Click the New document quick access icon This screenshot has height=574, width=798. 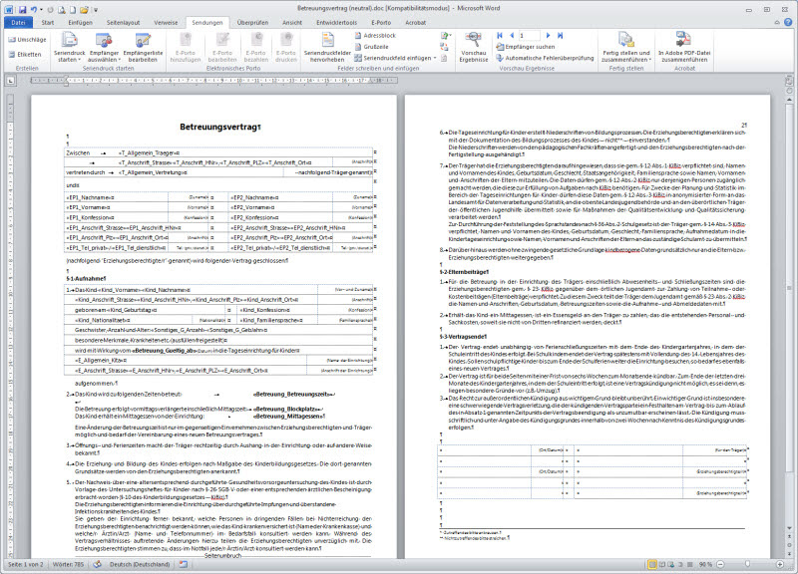[73, 9]
